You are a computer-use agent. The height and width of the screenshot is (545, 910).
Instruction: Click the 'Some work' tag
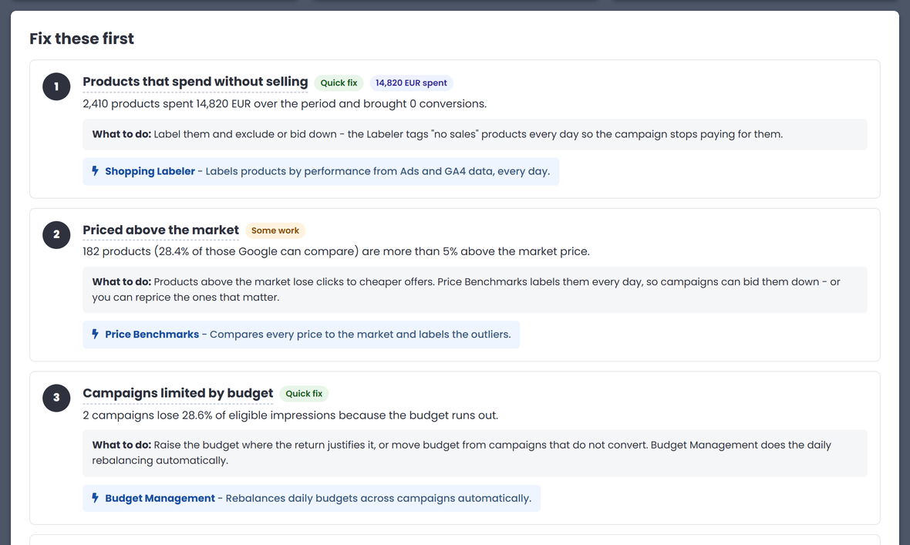(x=275, y=230)
